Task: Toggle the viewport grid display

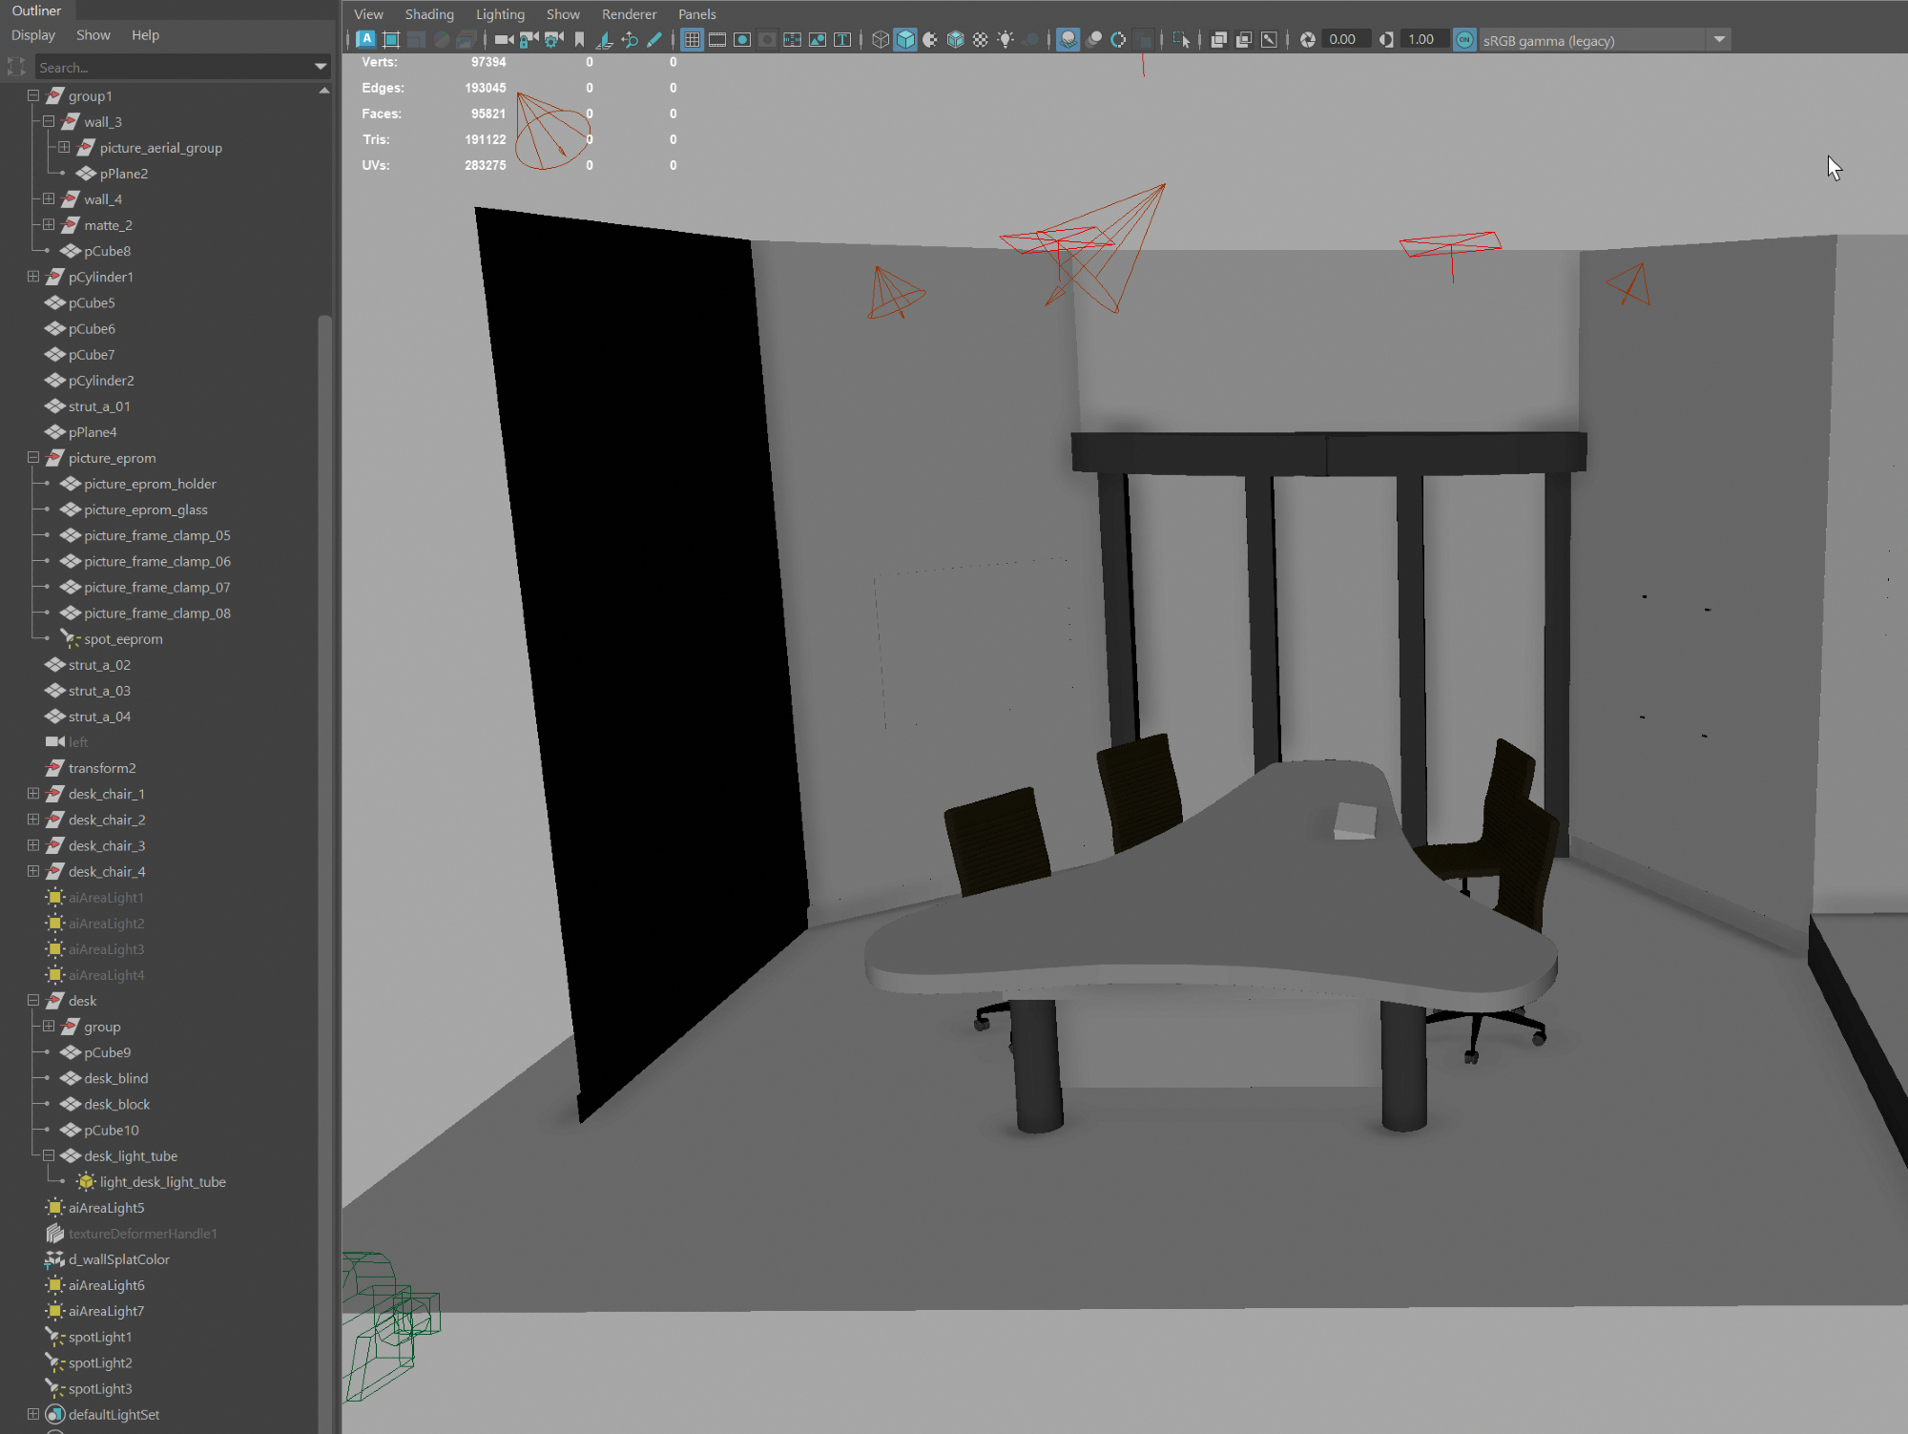Action: pos(693,39)
